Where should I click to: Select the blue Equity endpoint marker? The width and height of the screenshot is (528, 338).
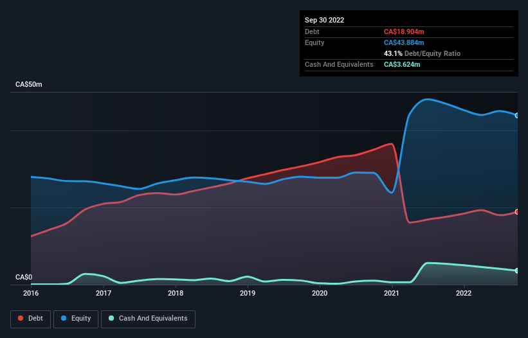point(517,116)
